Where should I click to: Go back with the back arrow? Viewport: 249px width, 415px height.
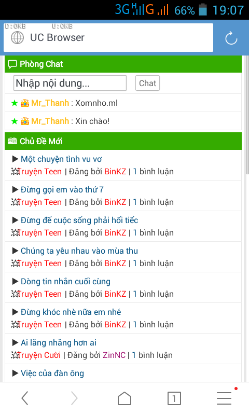(x=25, y=398)
